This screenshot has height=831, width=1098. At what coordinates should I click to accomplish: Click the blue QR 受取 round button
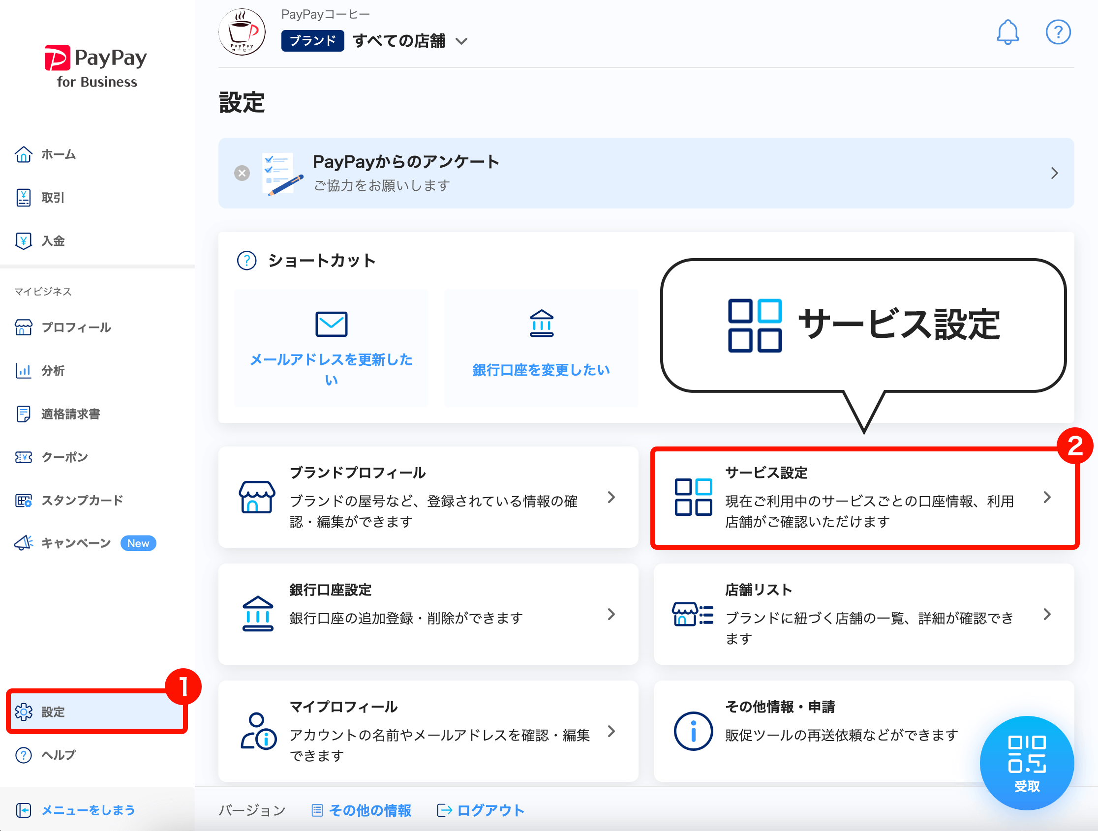(1026, 763)
